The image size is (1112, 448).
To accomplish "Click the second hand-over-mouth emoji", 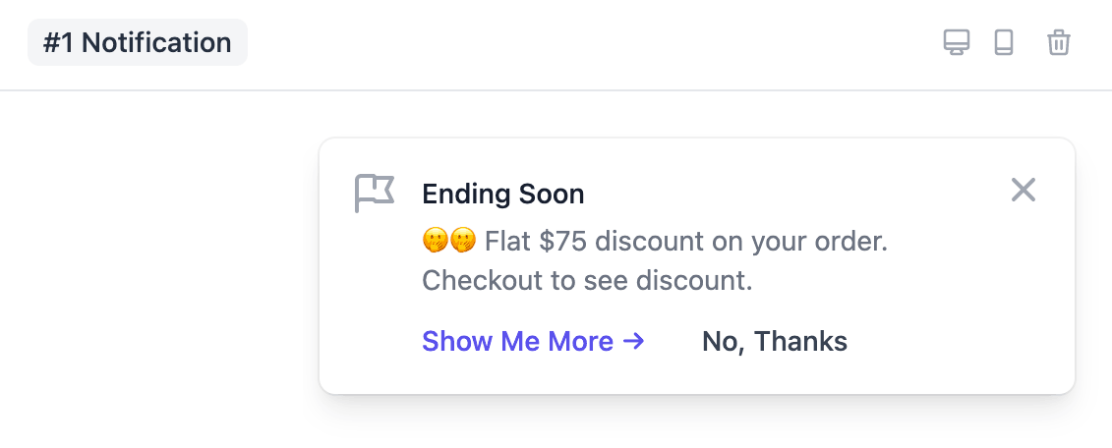I will pyautogui.click(x=463, y=241).
